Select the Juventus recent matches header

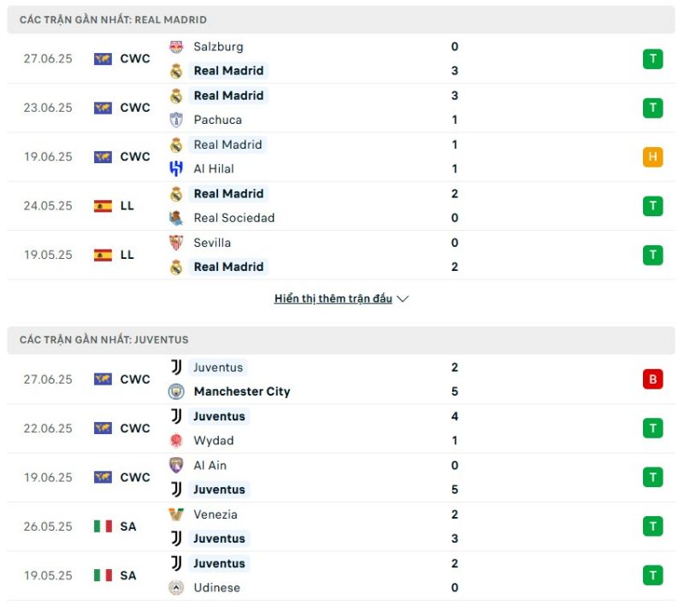(x=341, y=340)
